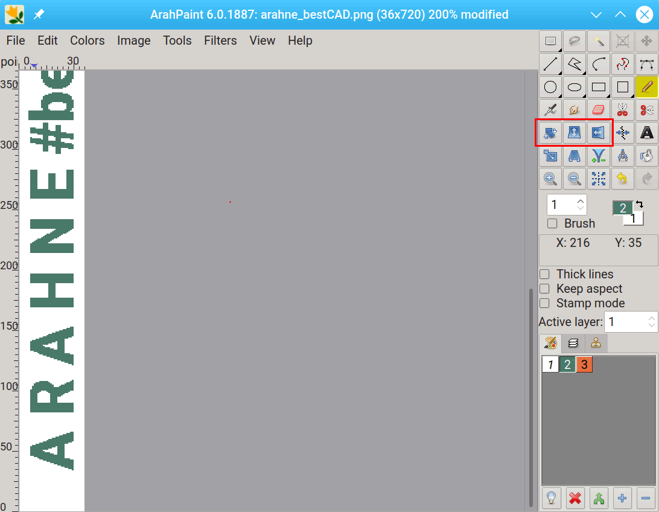Choose the curved arc tool
This screenshot has height=512, width=659.
pyautogui.click(x=599, y=64)
